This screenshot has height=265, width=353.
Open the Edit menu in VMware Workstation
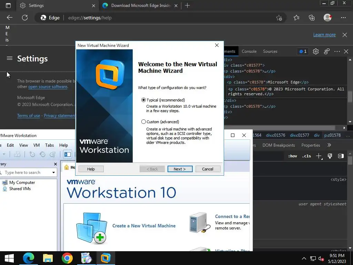pos(10,145)
